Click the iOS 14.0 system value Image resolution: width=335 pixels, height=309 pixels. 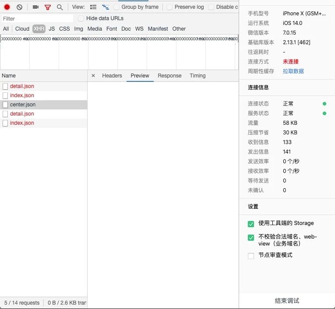(292, 23)
